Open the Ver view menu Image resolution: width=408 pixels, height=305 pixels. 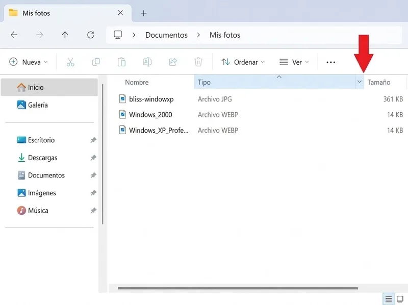point(294,62)
